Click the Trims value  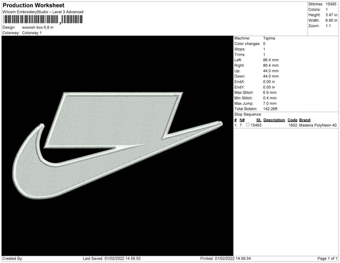click(264, 54)
